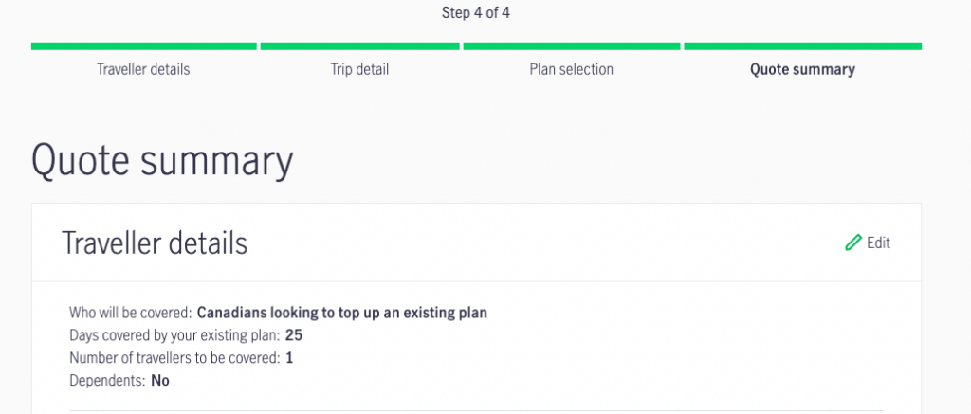Return to the Plan selection step
971x414 pixels.
click(x=571, y=69)
